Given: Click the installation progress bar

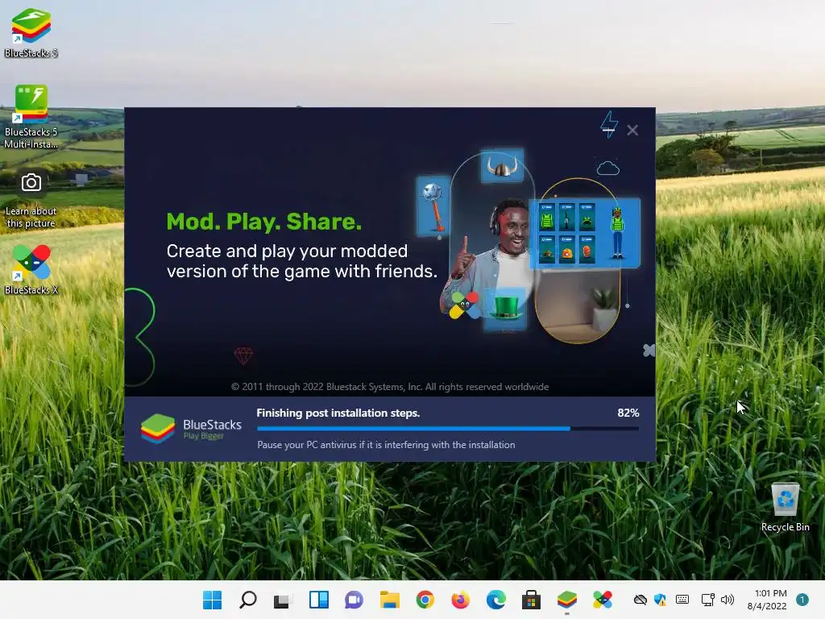Looking at the screenshot, I should pos(448,429).
